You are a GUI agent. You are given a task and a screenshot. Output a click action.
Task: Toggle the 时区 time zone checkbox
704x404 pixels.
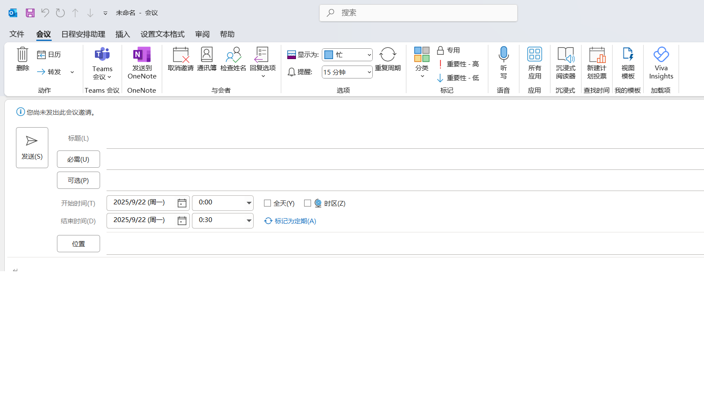(308, 203)
